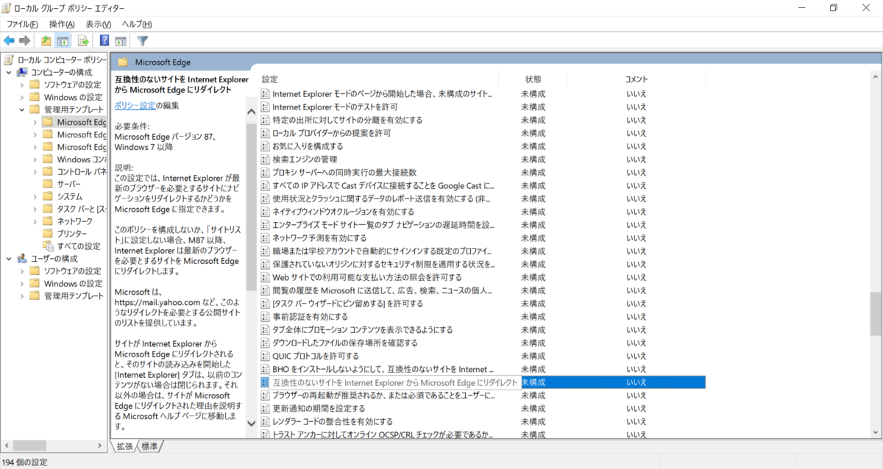The width and height of the screenshot is (883, 469).
Task: Switch to the 標準 tab
Action: (x=149, y=446)
